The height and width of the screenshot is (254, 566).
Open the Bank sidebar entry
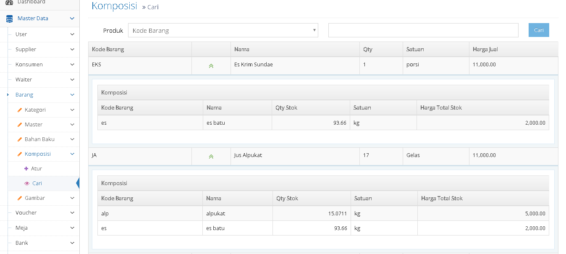(x=22, y=243)
